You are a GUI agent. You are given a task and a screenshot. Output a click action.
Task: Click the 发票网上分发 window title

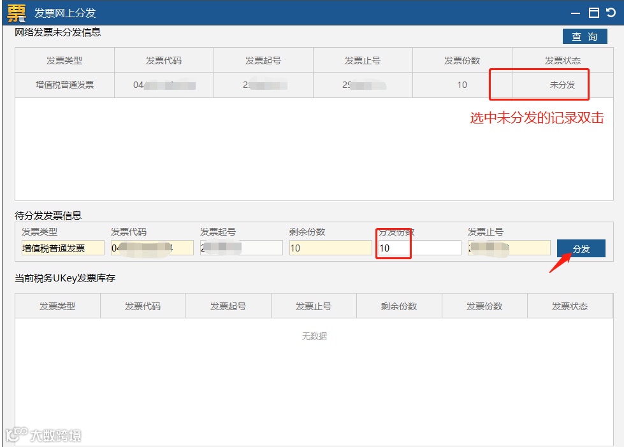[x=65, y=13]
